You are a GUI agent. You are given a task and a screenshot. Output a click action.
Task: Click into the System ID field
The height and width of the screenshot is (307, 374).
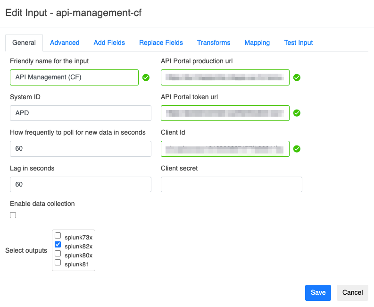(x=80, y=113)
